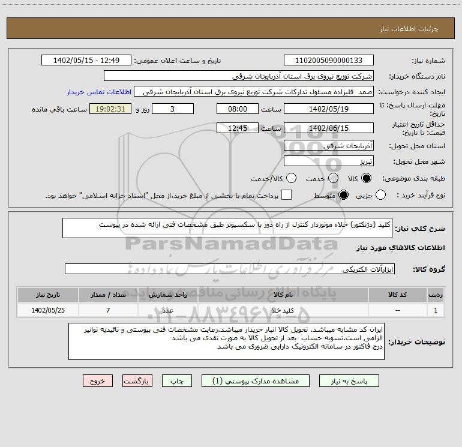The width and height of the screenshot is (462, 447).
Task: Click item name cell کلید خلا
Action: point(283,310)
